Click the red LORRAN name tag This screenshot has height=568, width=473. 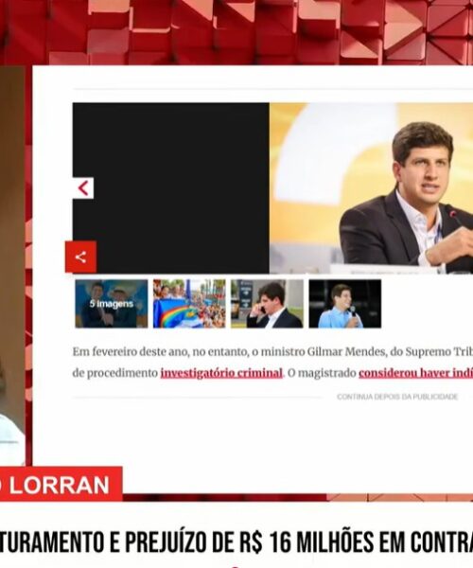click(x=61, y=485)
